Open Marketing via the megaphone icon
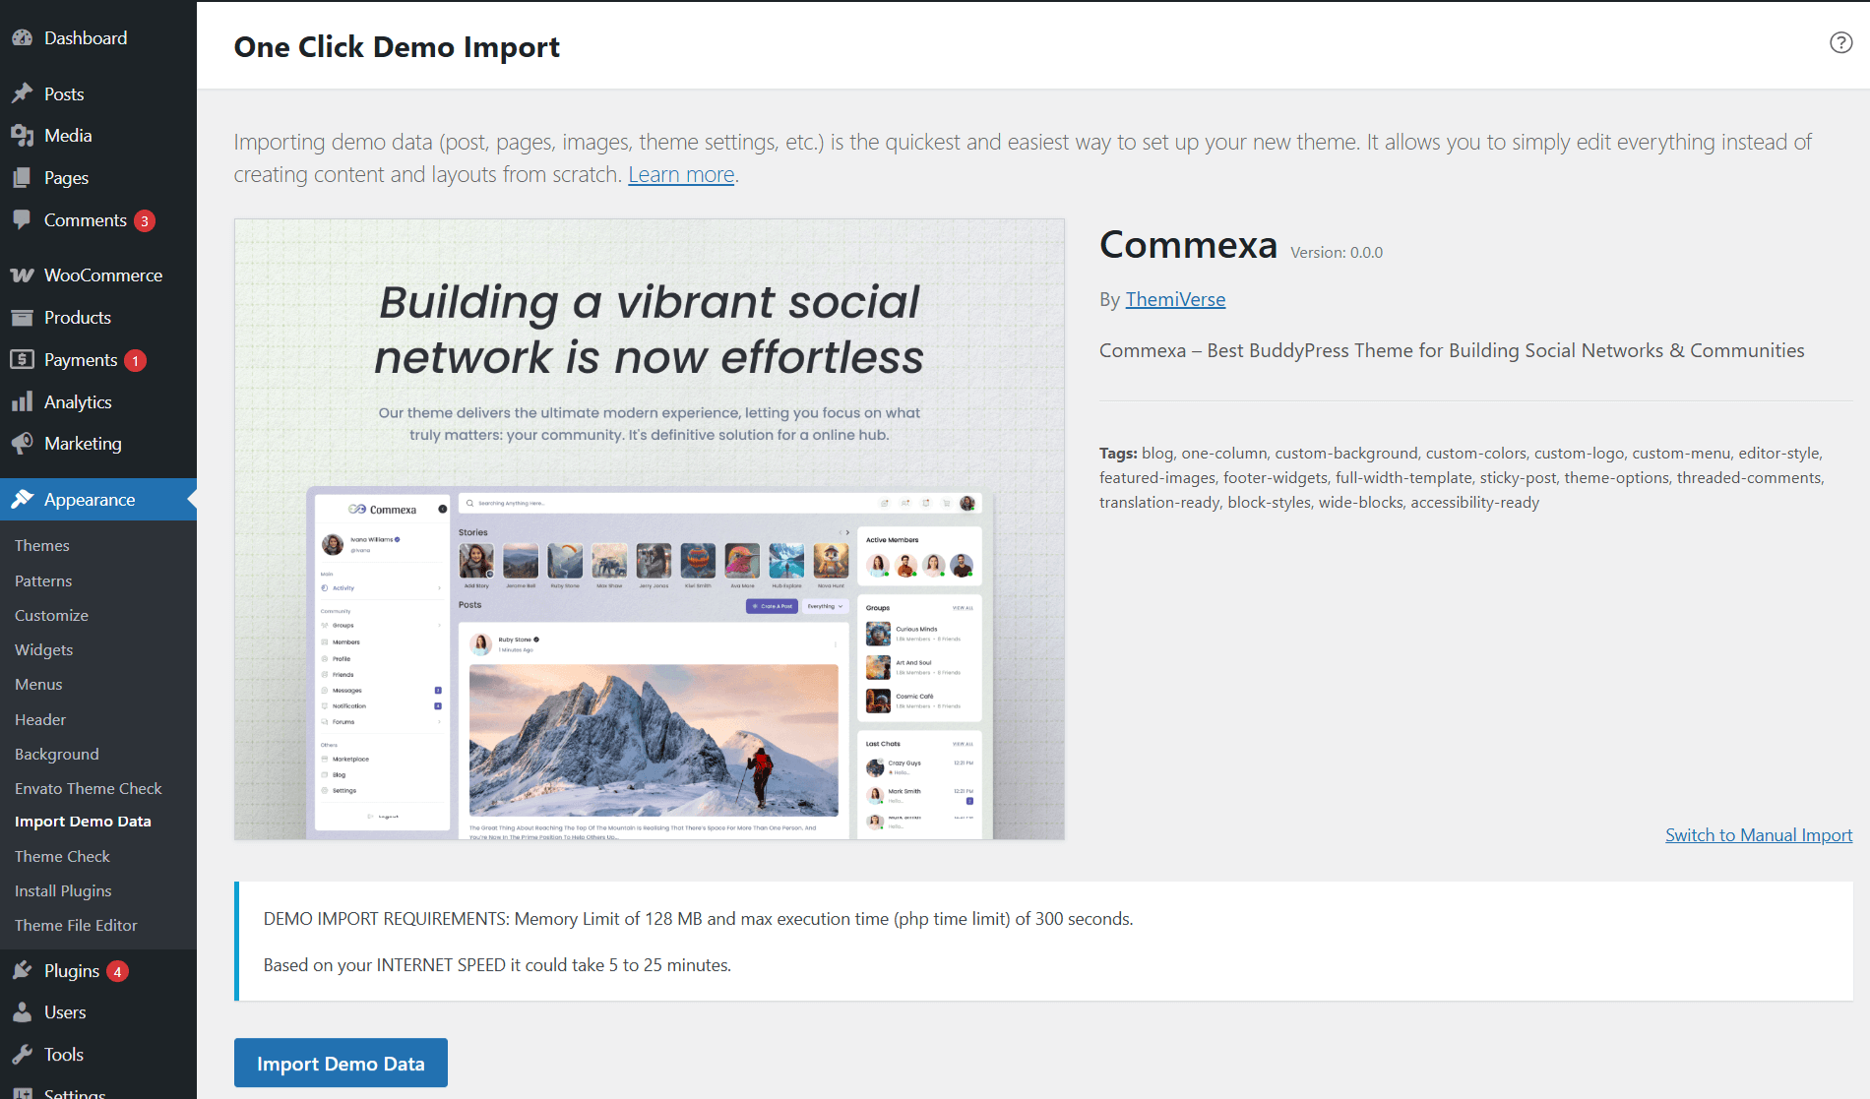This screenshot has height=1099, width=1870. click(23, 443)
